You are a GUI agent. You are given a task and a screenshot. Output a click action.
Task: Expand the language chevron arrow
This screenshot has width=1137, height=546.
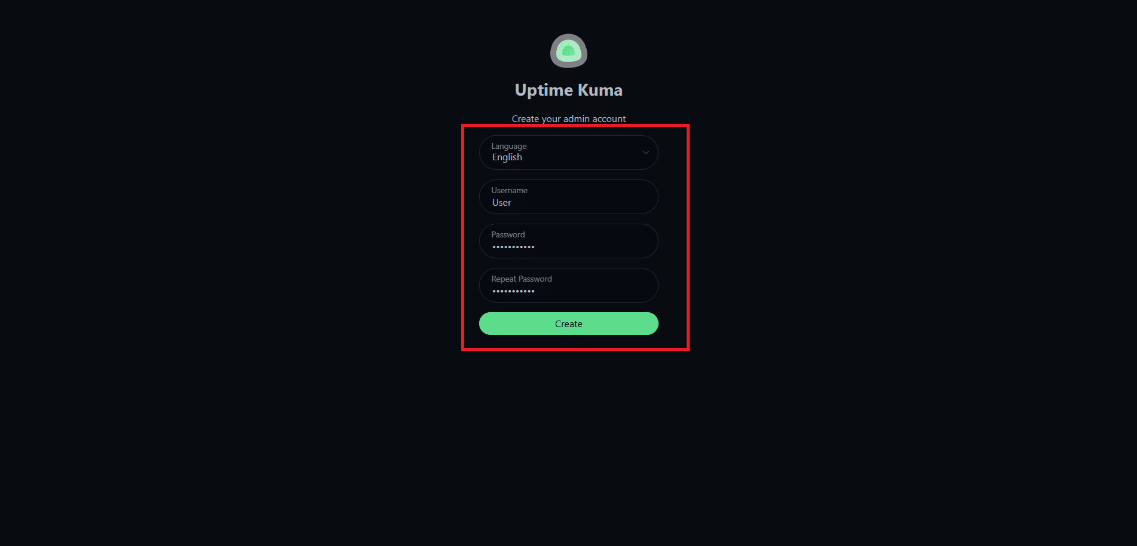click(x=646, y=152)
